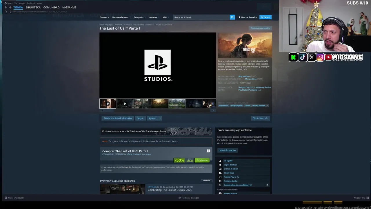
Task: Click the Cromos de Steam cards icon
Action: [x=220, y=169]
